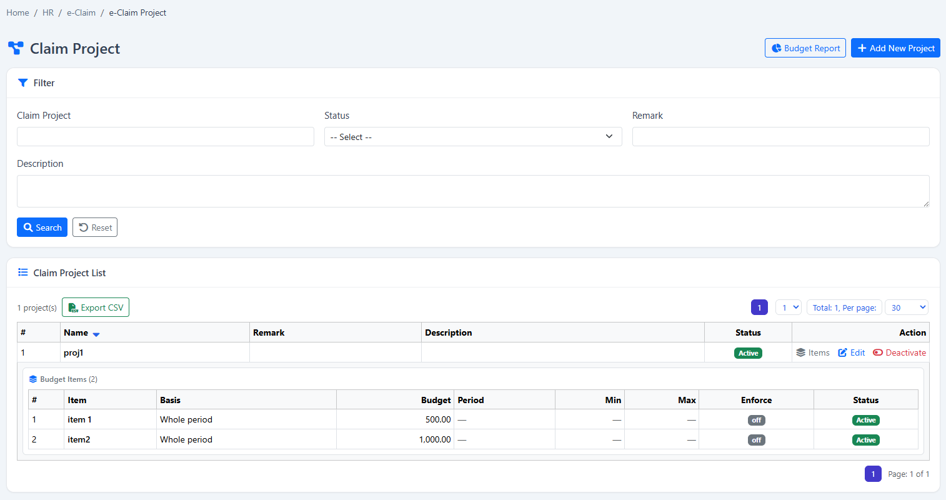Select the item 1 cell

click(x=110, y=419)
